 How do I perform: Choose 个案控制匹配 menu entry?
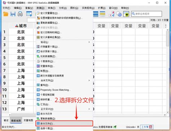(65, 95)
